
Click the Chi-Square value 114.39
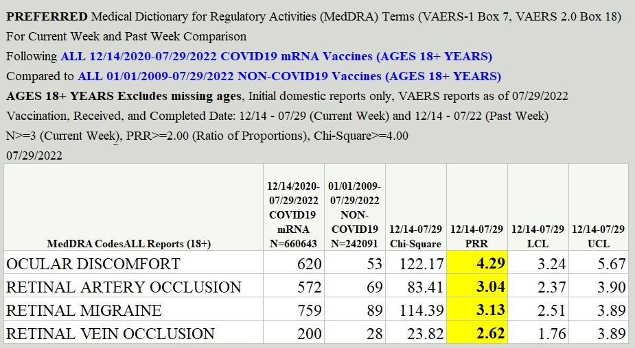[416, 310]
